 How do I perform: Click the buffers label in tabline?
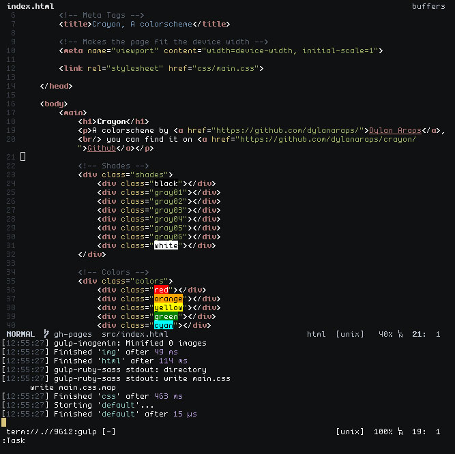click(x=429, y=6)
